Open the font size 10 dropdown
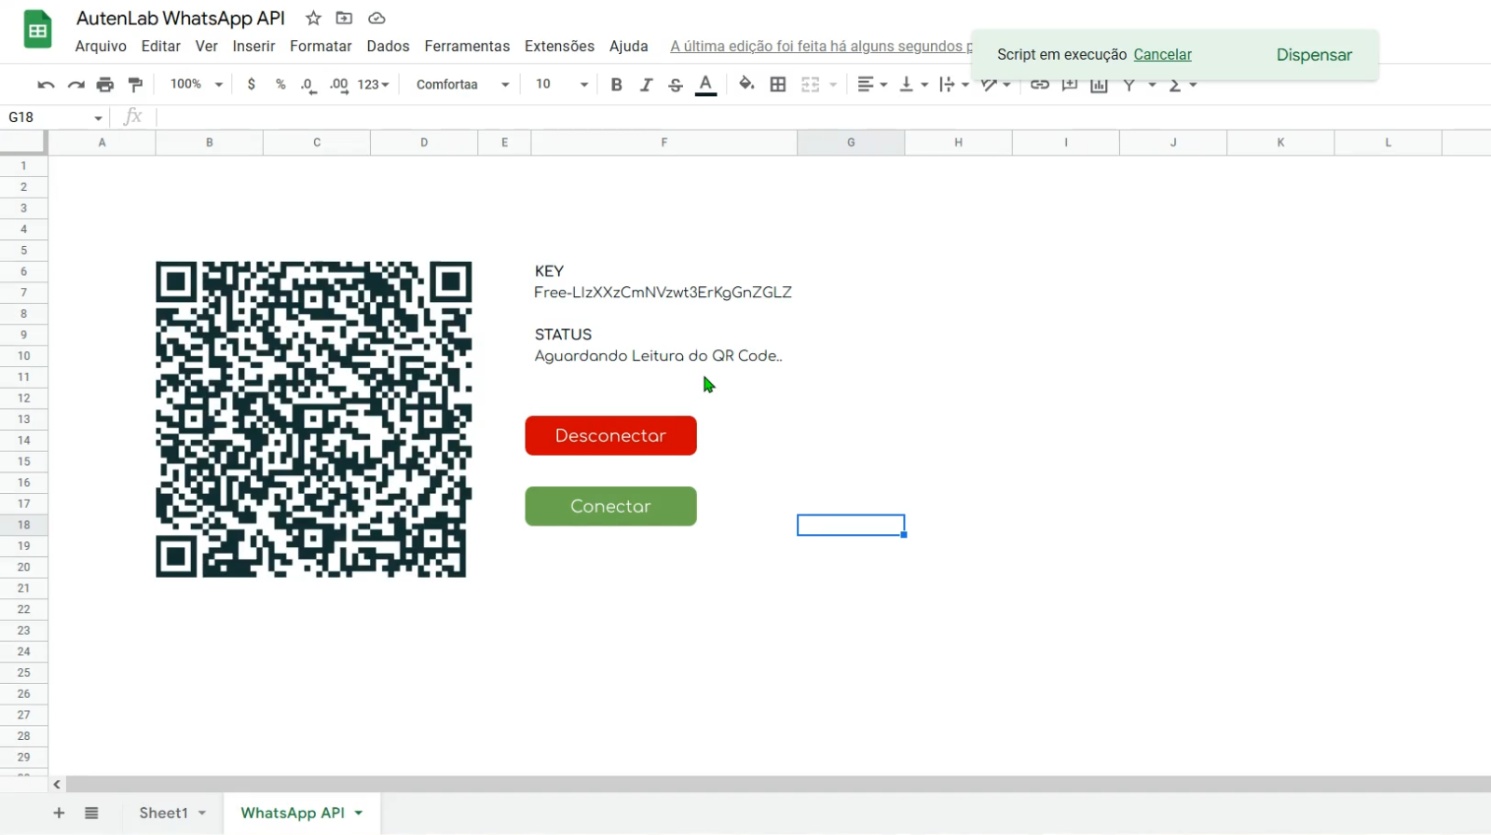The width and height of the screenshot is (1491, 835). click(x=562, y=84)
